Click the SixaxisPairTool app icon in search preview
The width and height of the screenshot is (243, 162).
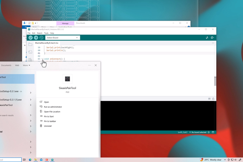point(67,79)
